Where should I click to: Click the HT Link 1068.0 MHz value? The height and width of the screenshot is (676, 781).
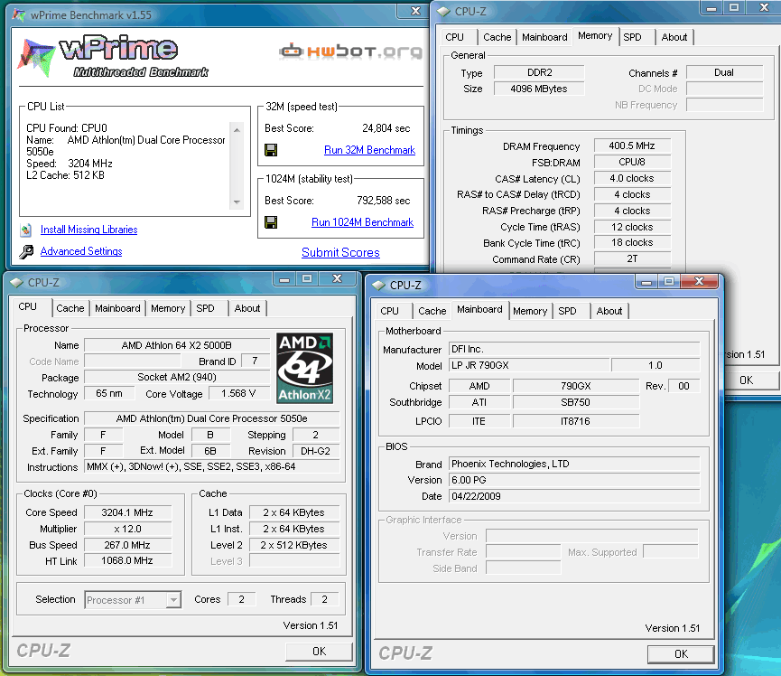point(127,561)
